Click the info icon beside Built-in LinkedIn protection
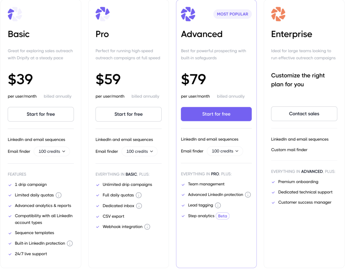This screenshot has height=269, width=345. coord(71,243)
